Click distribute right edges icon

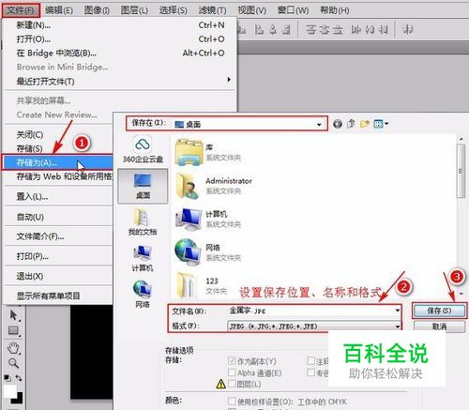(384, 30)
